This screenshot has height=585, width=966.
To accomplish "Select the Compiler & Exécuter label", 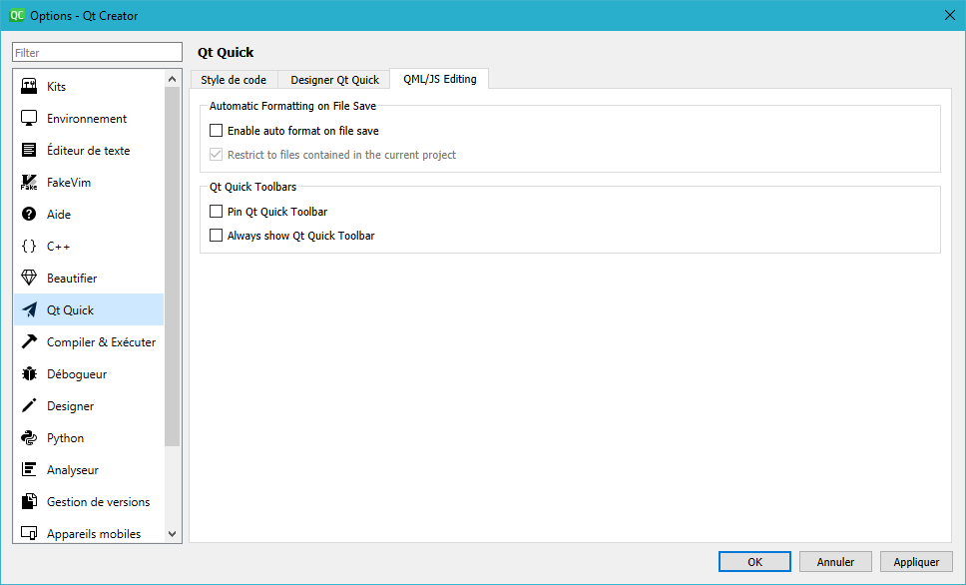I will point(101,342).
